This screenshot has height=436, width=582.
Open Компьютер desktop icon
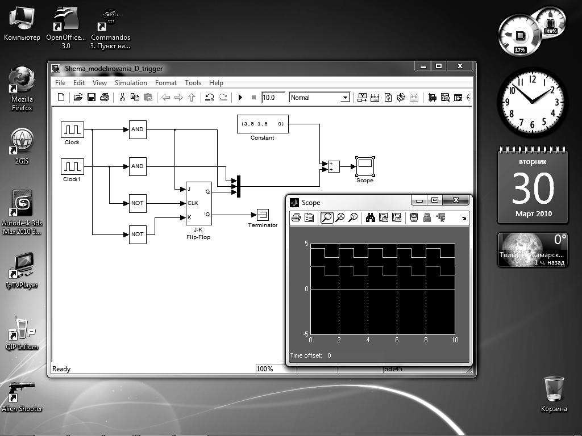tap(22, 23)
